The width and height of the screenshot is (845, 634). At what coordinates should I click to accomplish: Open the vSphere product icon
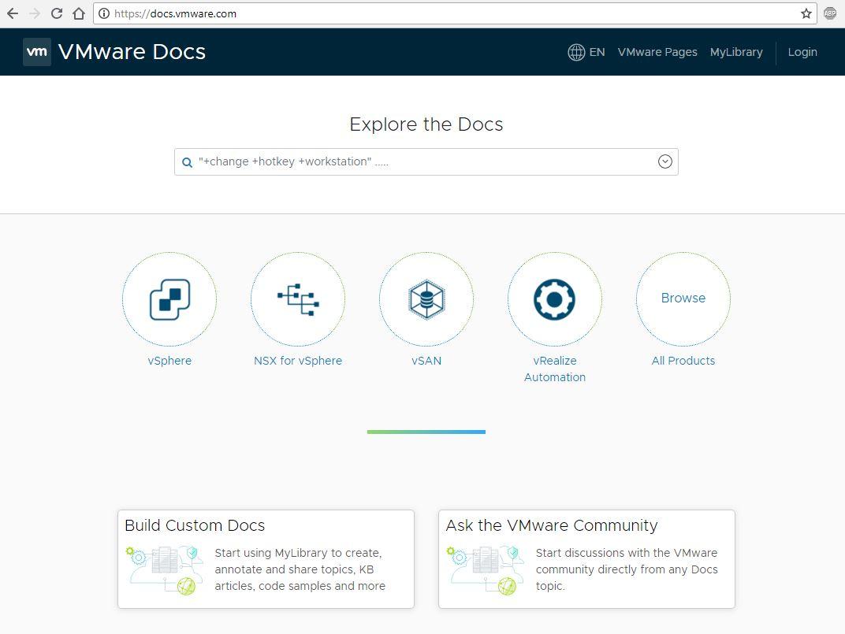point(169,299)
